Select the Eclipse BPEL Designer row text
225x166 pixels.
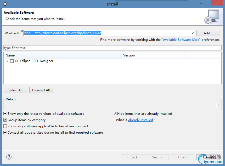[37, 61]
